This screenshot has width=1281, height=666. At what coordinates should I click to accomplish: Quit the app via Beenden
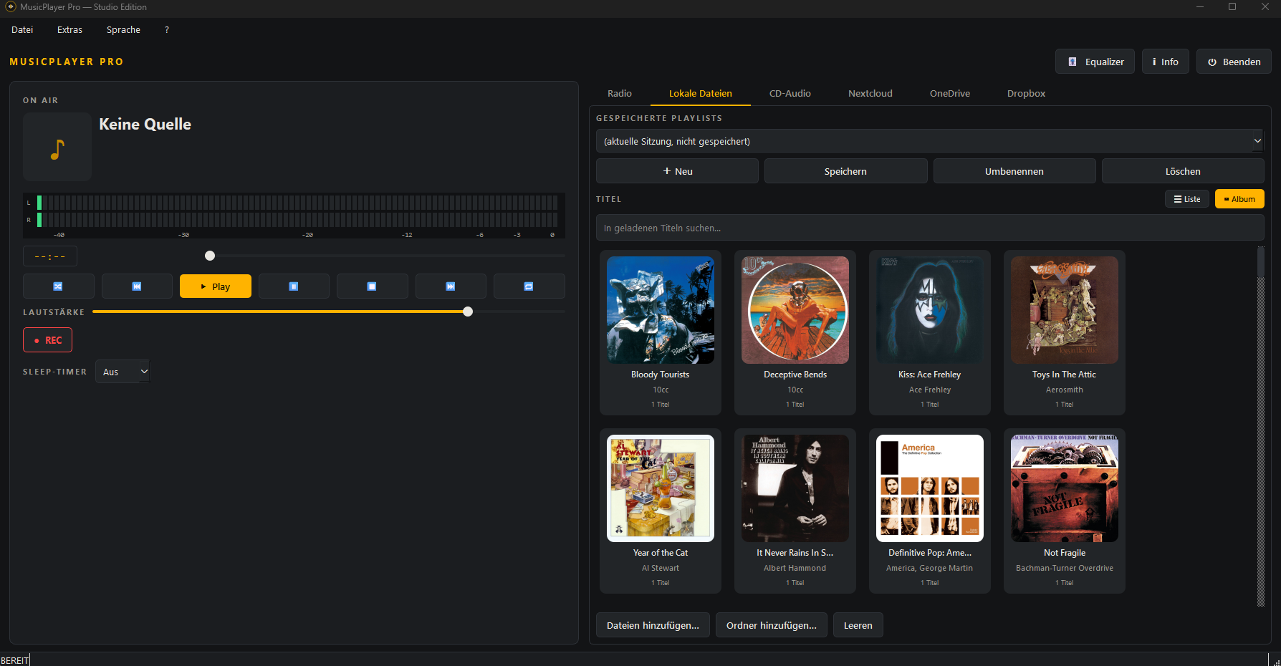[1234, 62]
